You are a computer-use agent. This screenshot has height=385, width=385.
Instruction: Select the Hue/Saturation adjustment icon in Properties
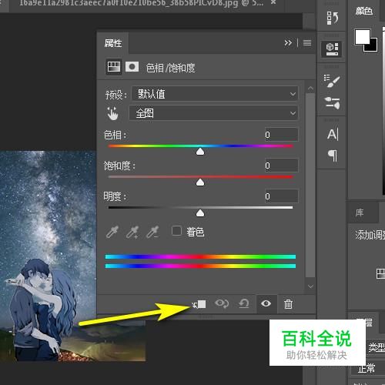click(114, 67)
